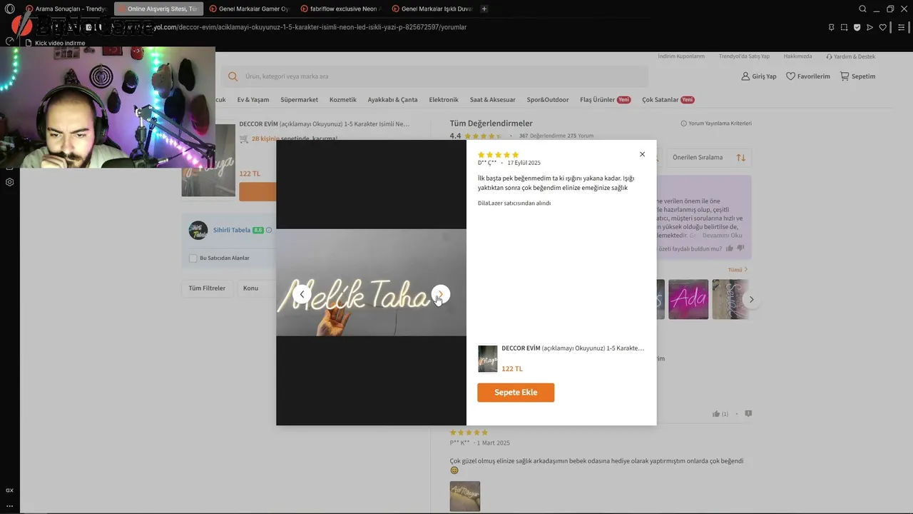Click the browser pin icon in address bar

(831, 27)
